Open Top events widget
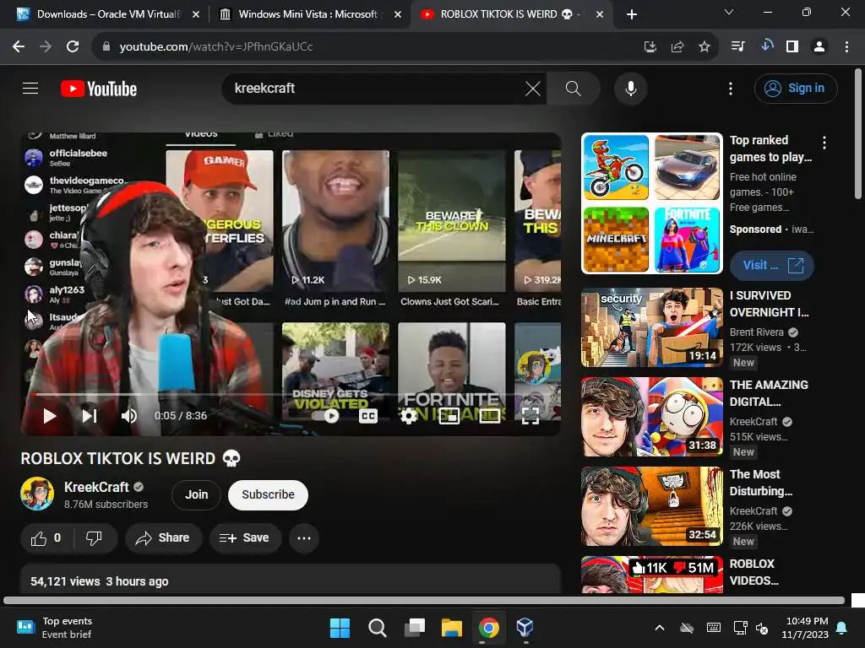 (54, 628)
